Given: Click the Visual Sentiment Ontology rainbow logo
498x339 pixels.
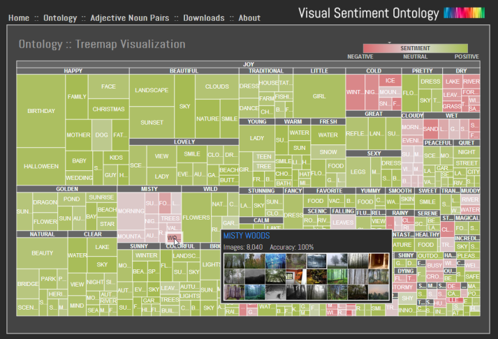Looking at the screenshot, I should coord(464,13).
